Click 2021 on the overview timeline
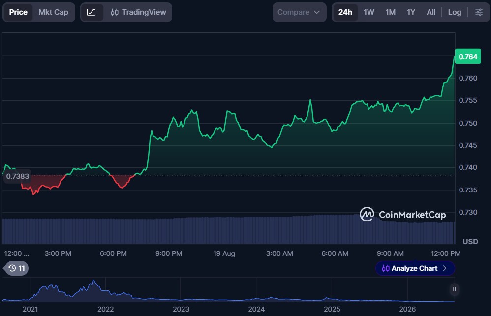The width and height of the screenshot is (491, 316). tap(30, 309)
